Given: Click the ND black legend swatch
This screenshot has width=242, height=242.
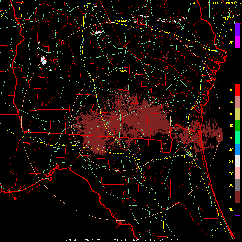Looking at the screenshot, I should [237, 209].
